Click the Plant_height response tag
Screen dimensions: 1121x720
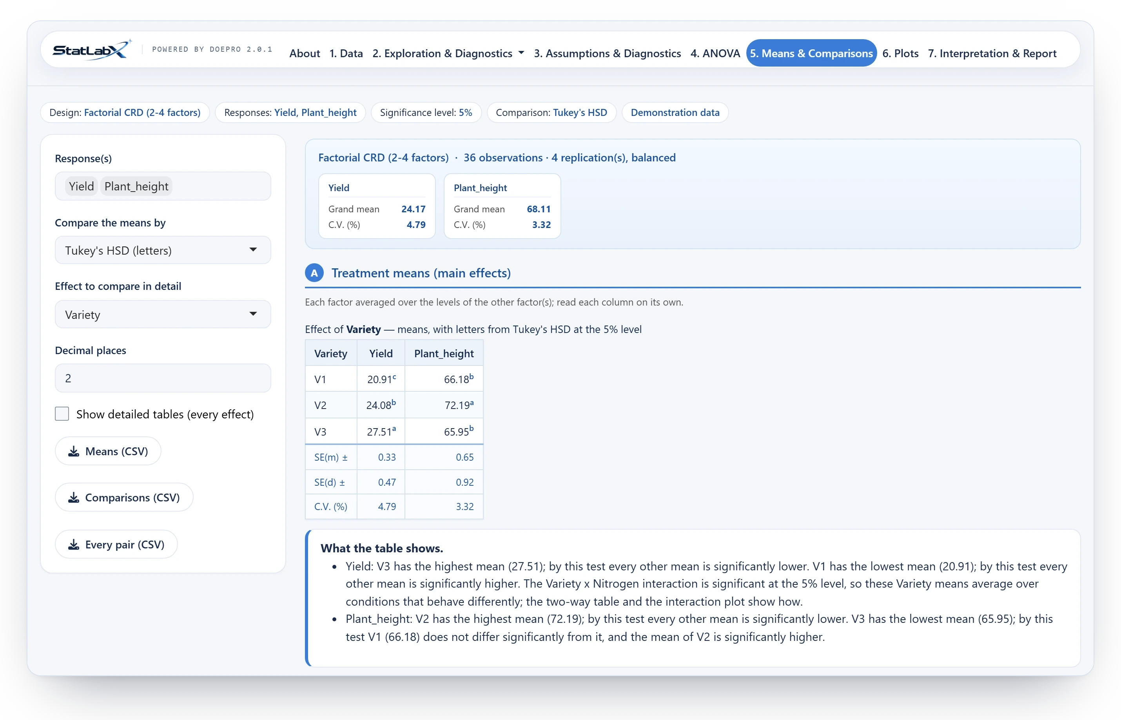(x=136, y=186)
